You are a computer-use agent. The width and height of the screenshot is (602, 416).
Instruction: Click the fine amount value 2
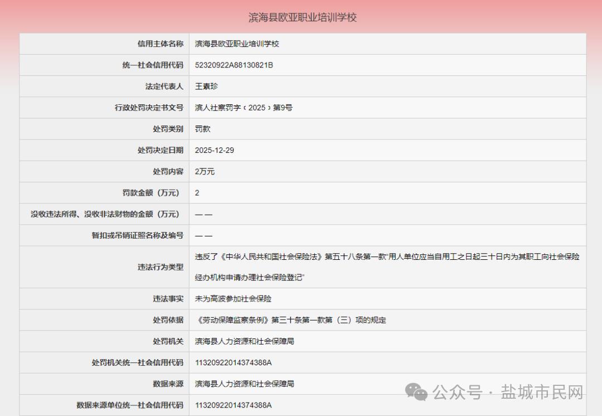(x=196, y=193)
